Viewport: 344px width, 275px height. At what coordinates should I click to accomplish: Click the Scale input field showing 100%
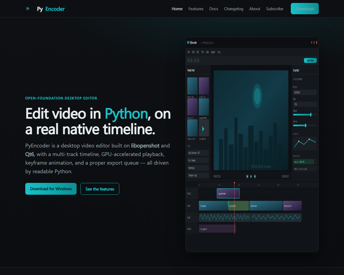(x=305, y=104)
